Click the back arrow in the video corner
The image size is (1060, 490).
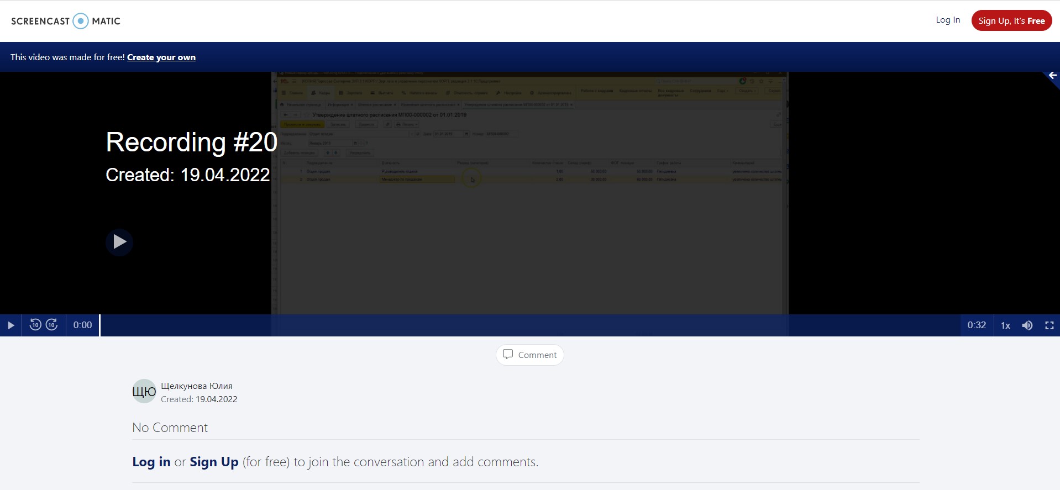(1052, 76)
